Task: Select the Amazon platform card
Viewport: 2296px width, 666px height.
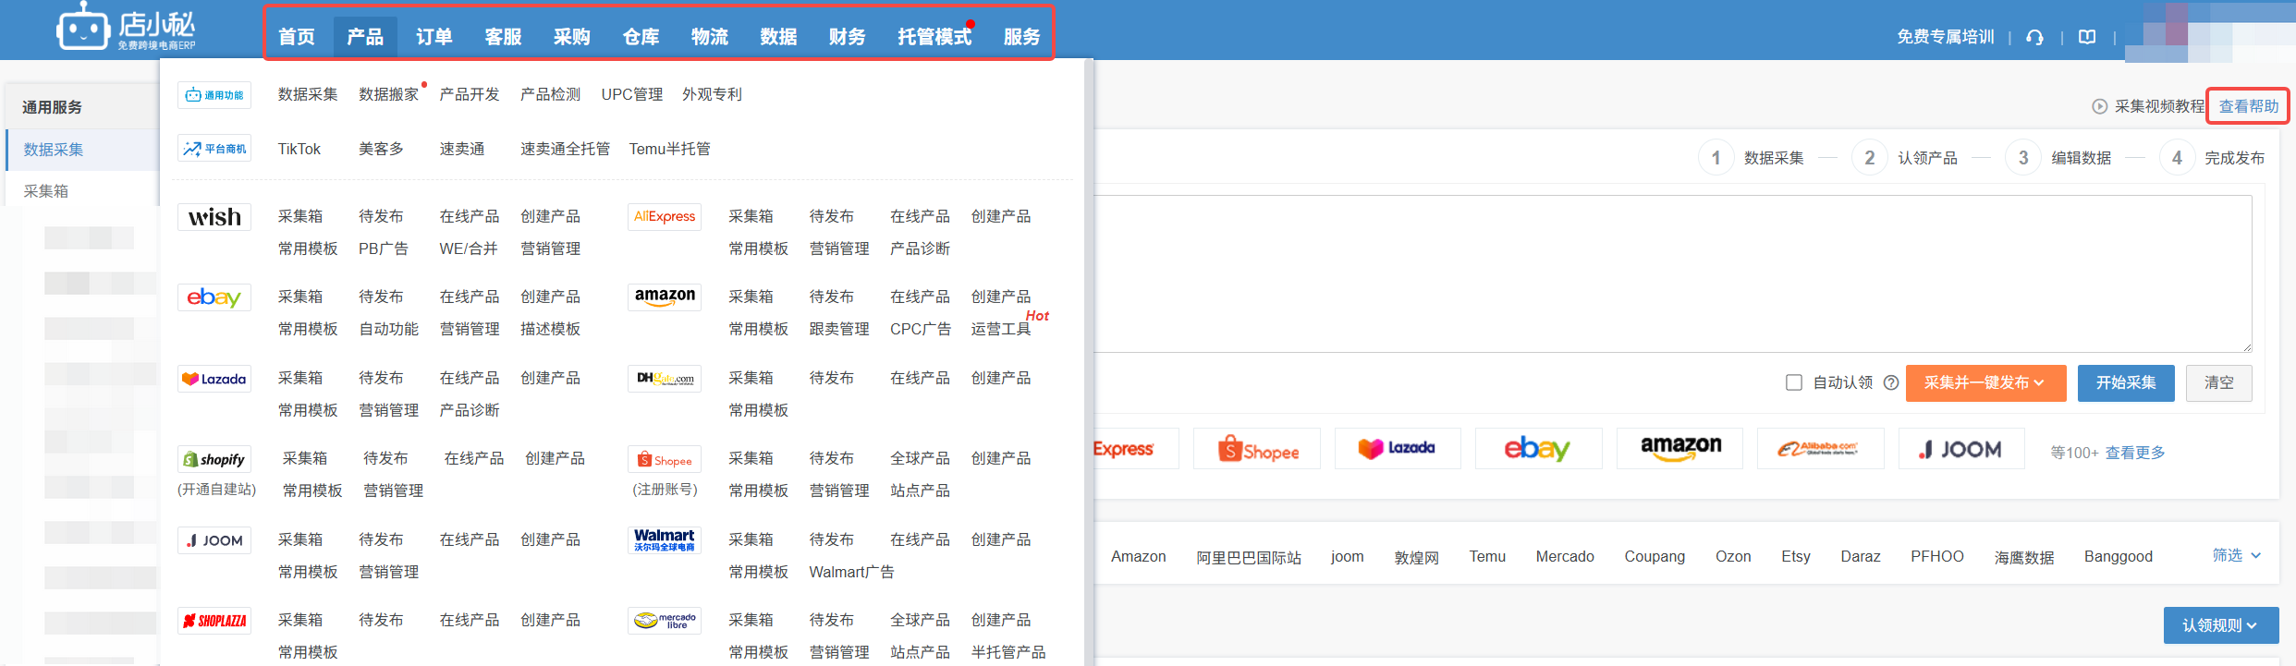Action: pos(1679,449)
